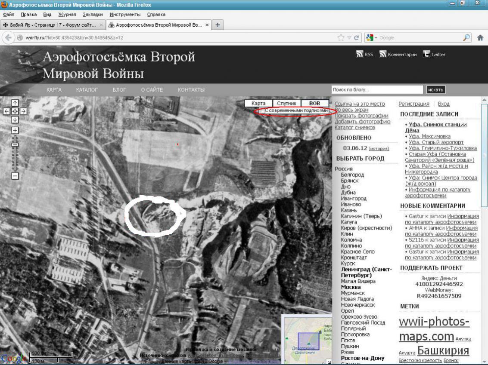
Task: Go to Firefox home page icon
Action: pyautogui.click(x=481, y=37)
